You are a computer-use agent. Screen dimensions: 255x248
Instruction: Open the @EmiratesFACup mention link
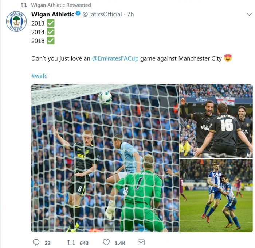coord(115,58)
